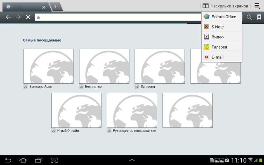Go forward with the browser forward arrow
This screenshot has width=264, height=165.
[x=18, y=17]
